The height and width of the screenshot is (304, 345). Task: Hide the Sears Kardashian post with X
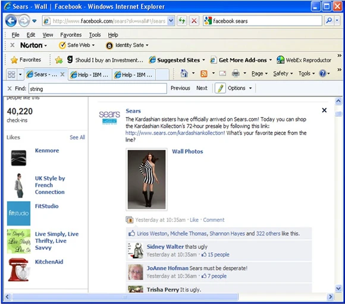(324, 110)
